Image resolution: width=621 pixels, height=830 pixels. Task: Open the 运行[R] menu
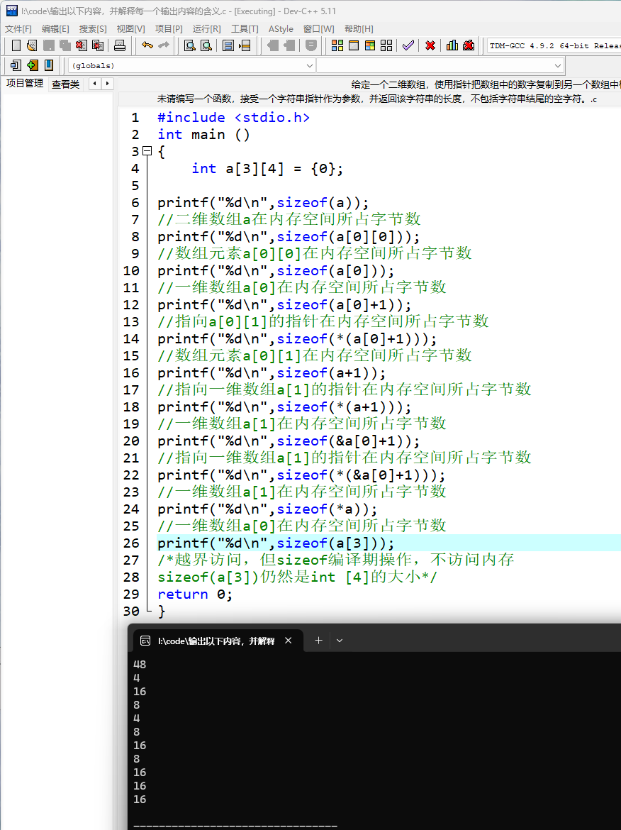[207, 28]
